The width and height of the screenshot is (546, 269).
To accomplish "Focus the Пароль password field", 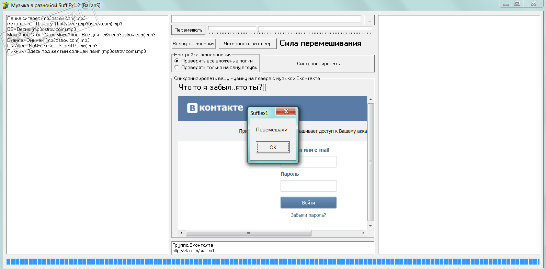I will pos(308,186).
